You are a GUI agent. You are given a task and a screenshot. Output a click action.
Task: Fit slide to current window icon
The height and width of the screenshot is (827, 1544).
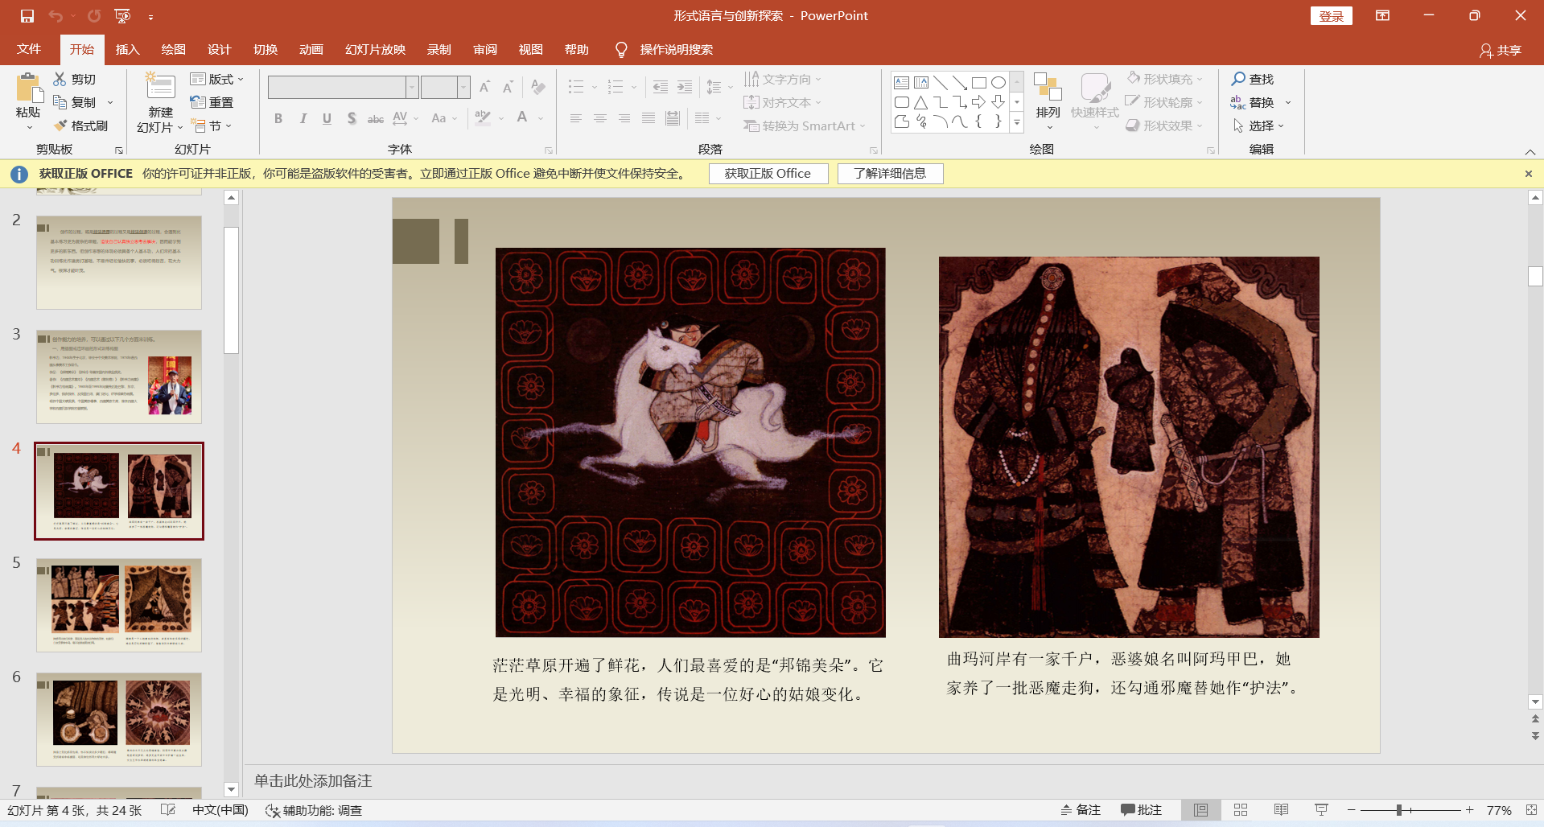pos(1531,810)
